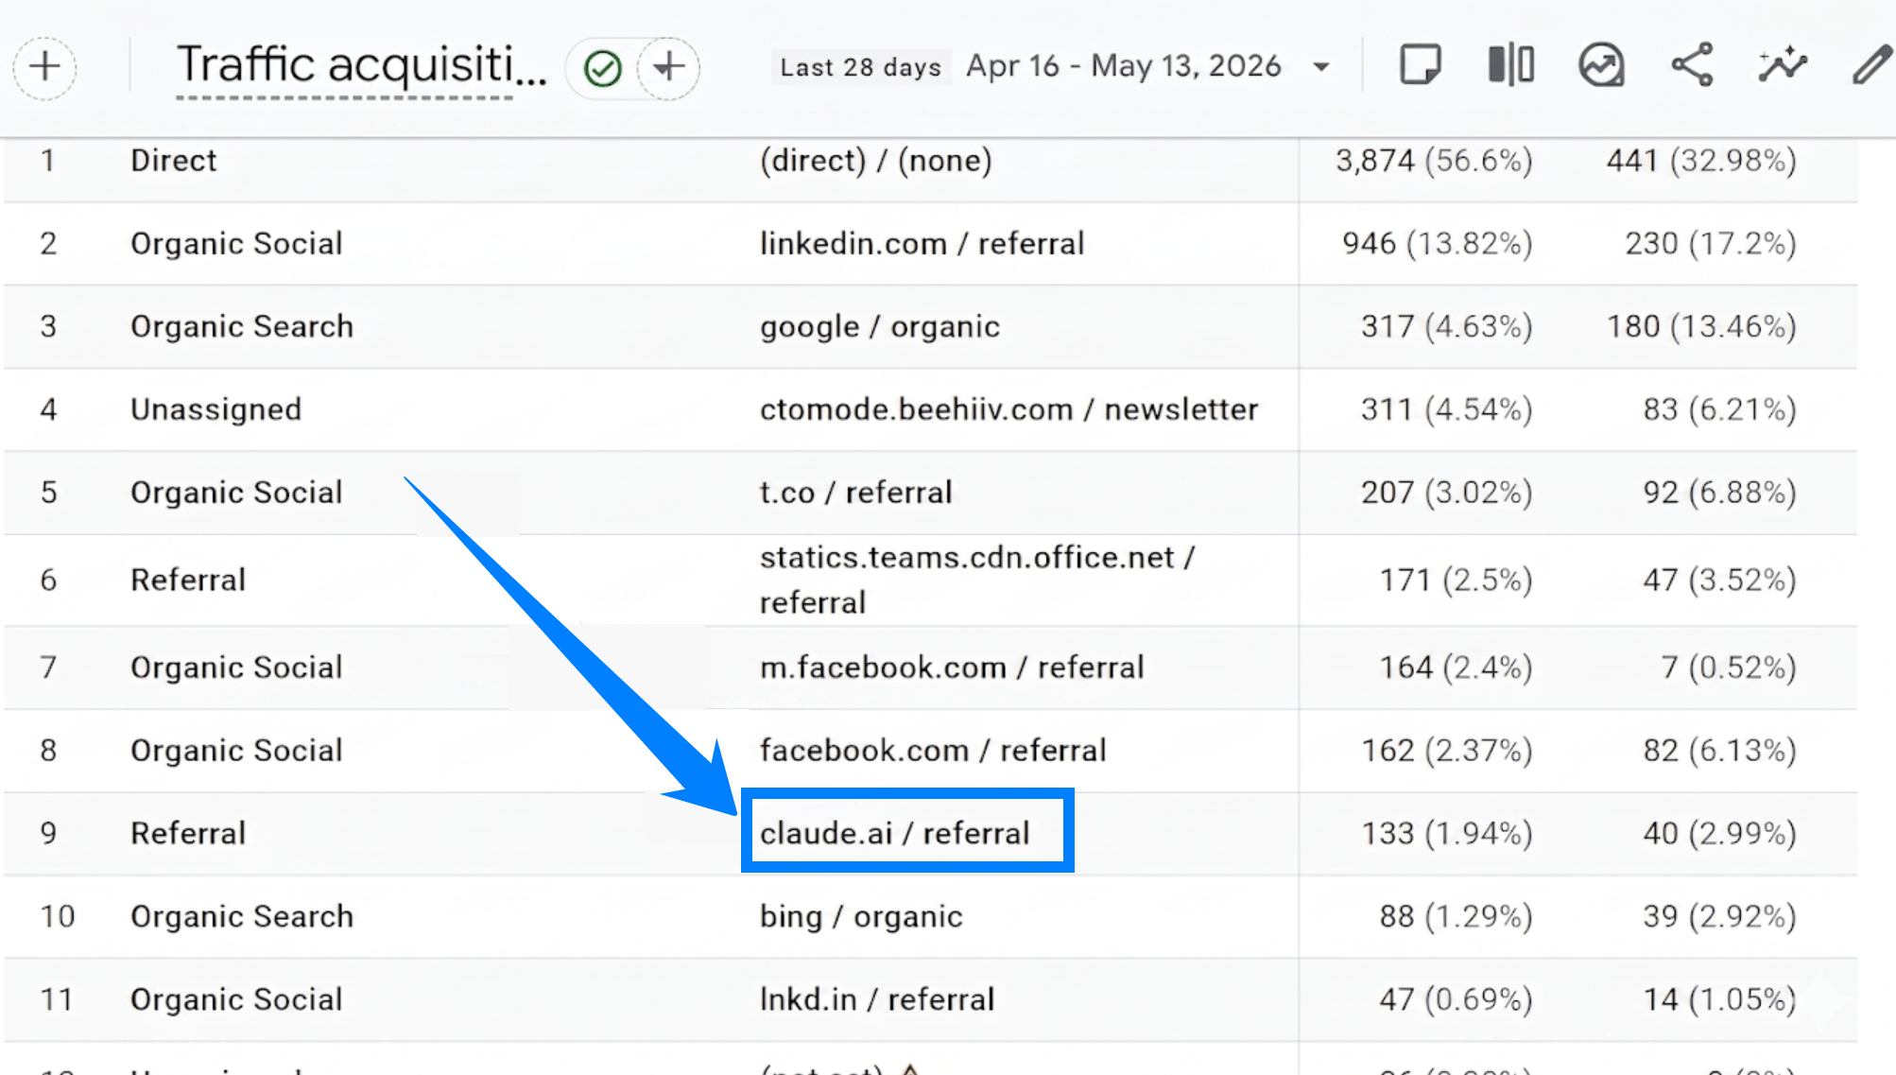Click the 47 (3.52%) value

tap(1719, 580)
